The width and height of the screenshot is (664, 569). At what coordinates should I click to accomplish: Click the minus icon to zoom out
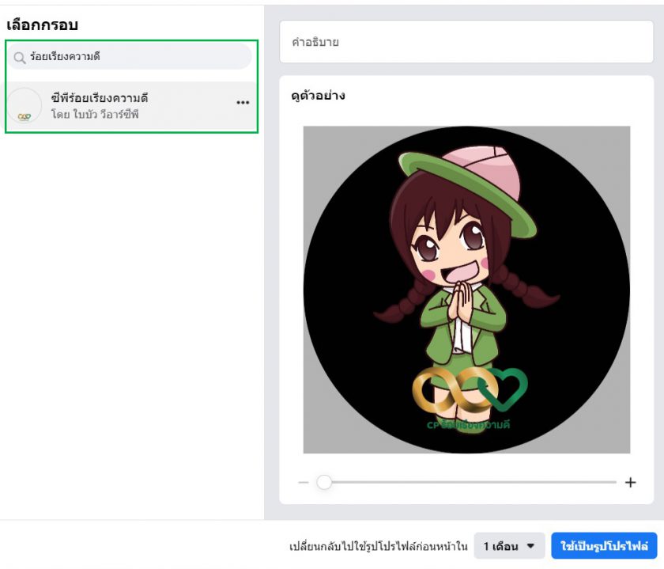tap(304, 482)
